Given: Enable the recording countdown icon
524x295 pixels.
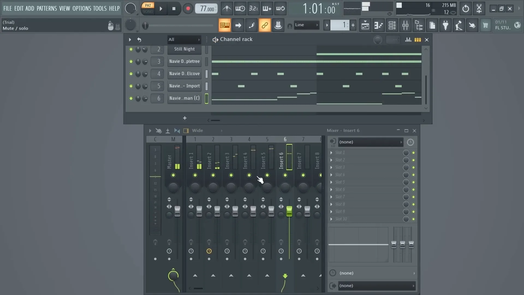Looking at the screenshot, I should pos(254,9).
